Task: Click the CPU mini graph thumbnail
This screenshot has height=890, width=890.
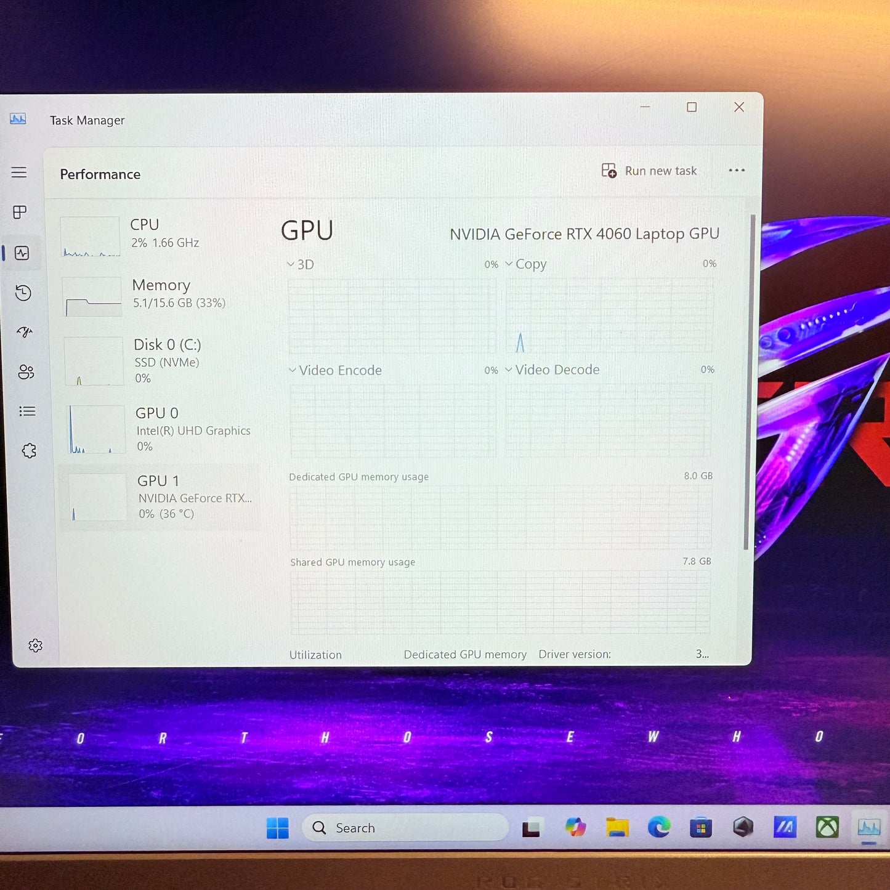Action: 90,237
